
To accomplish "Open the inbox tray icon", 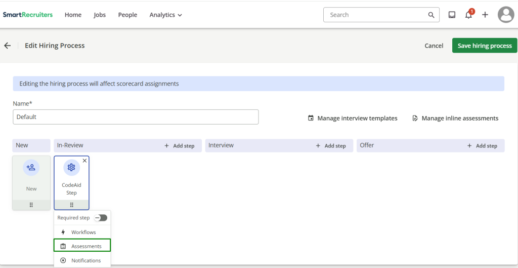I will (452, 15).
